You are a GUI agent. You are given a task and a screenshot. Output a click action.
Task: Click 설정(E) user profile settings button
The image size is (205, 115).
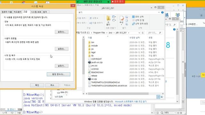pyautogui.click(x=61, y=49)
